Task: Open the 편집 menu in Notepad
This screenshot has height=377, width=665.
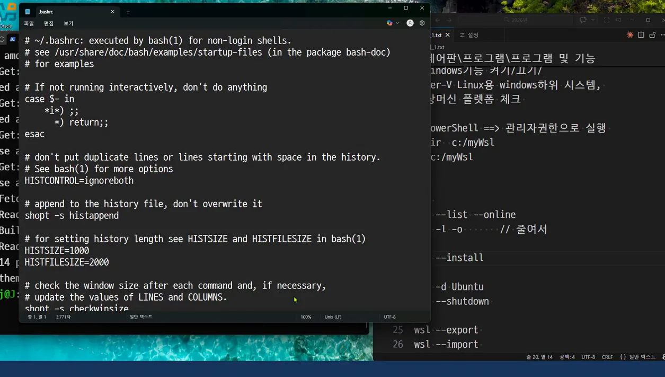Action: tap(49, 24)
